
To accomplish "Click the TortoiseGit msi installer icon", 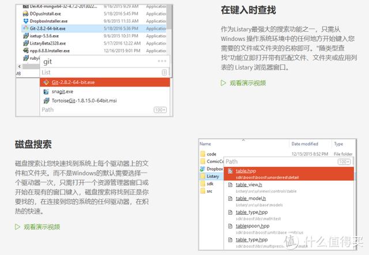I will click(46, 101).
